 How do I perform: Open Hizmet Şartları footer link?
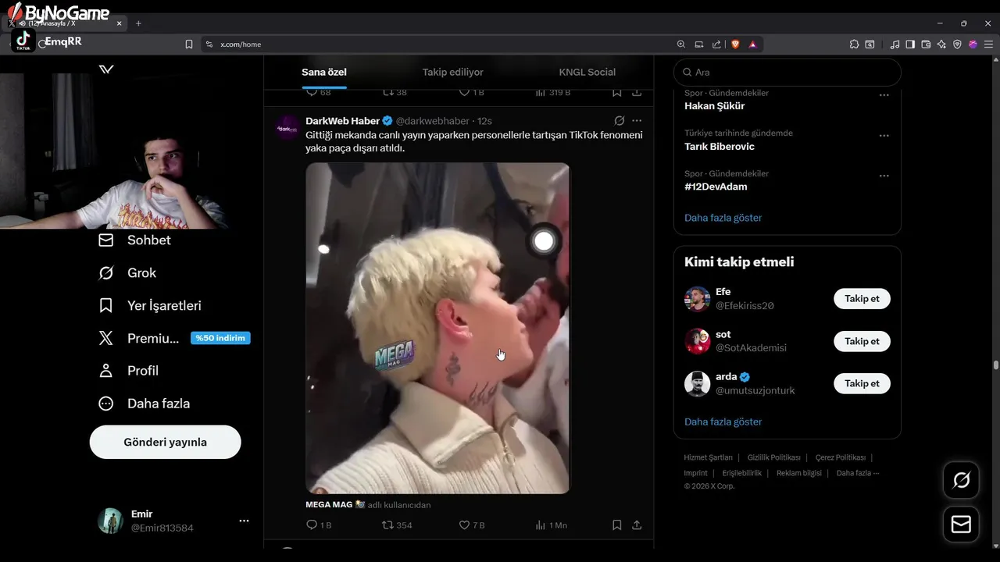708,457
